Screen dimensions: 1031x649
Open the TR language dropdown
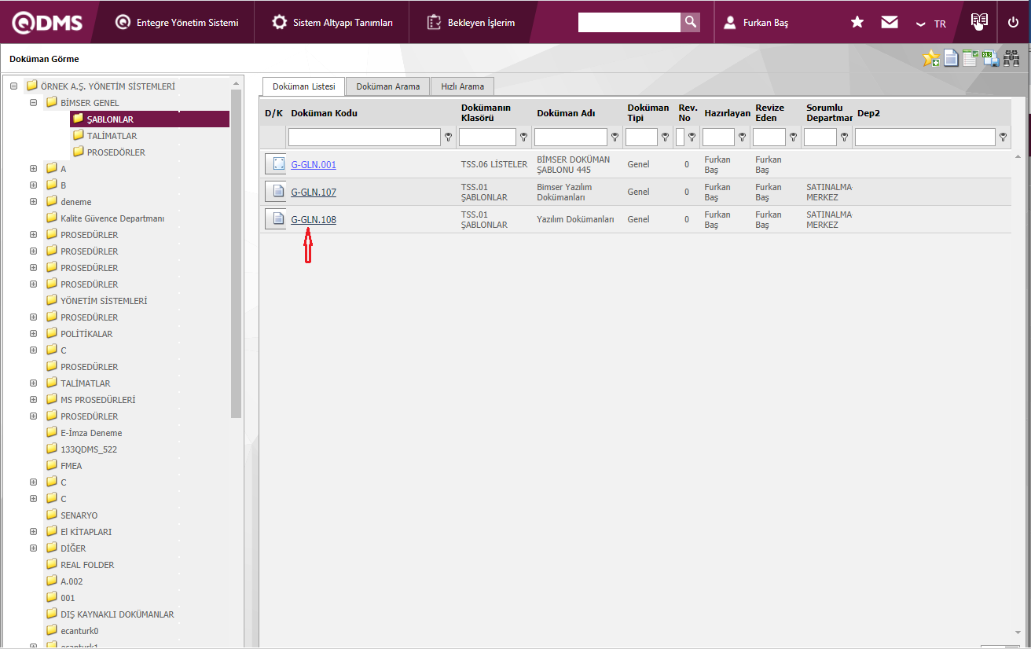931,24
